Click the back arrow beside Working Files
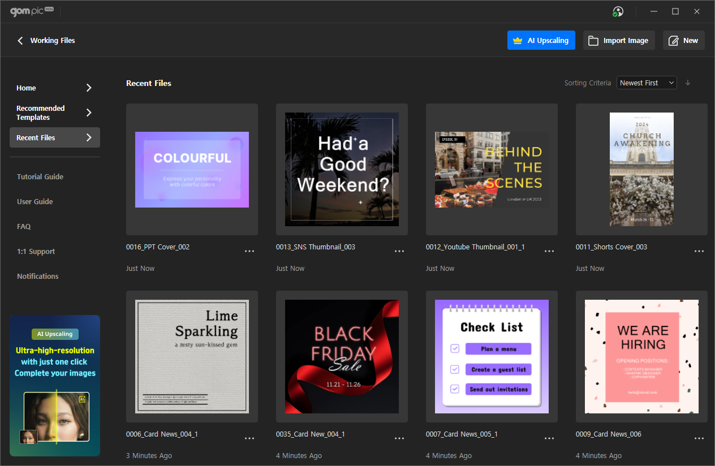Image resolution: width=715 pixels, height=466 pixels. click(x=20, y=41)
